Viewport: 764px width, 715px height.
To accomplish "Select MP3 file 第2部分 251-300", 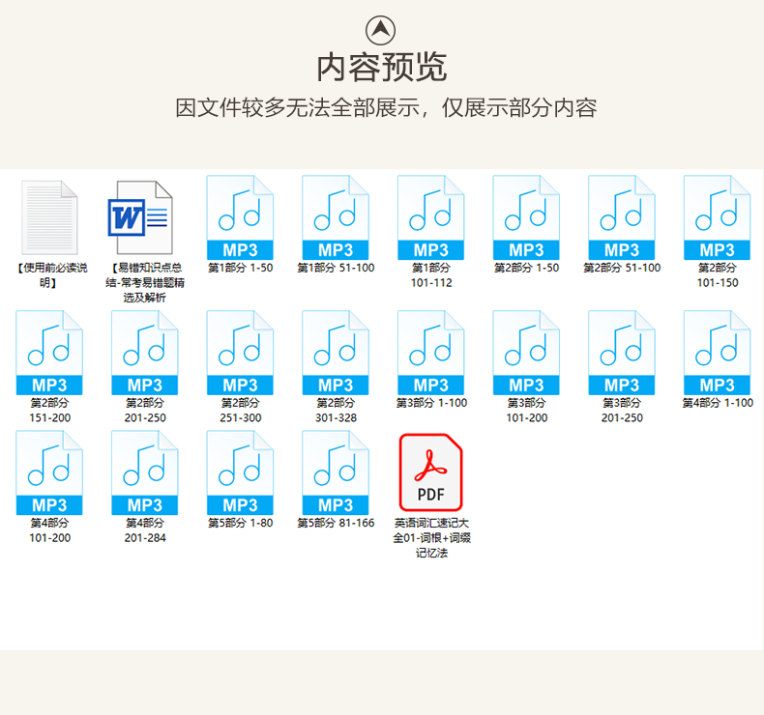I will (240, 353).
